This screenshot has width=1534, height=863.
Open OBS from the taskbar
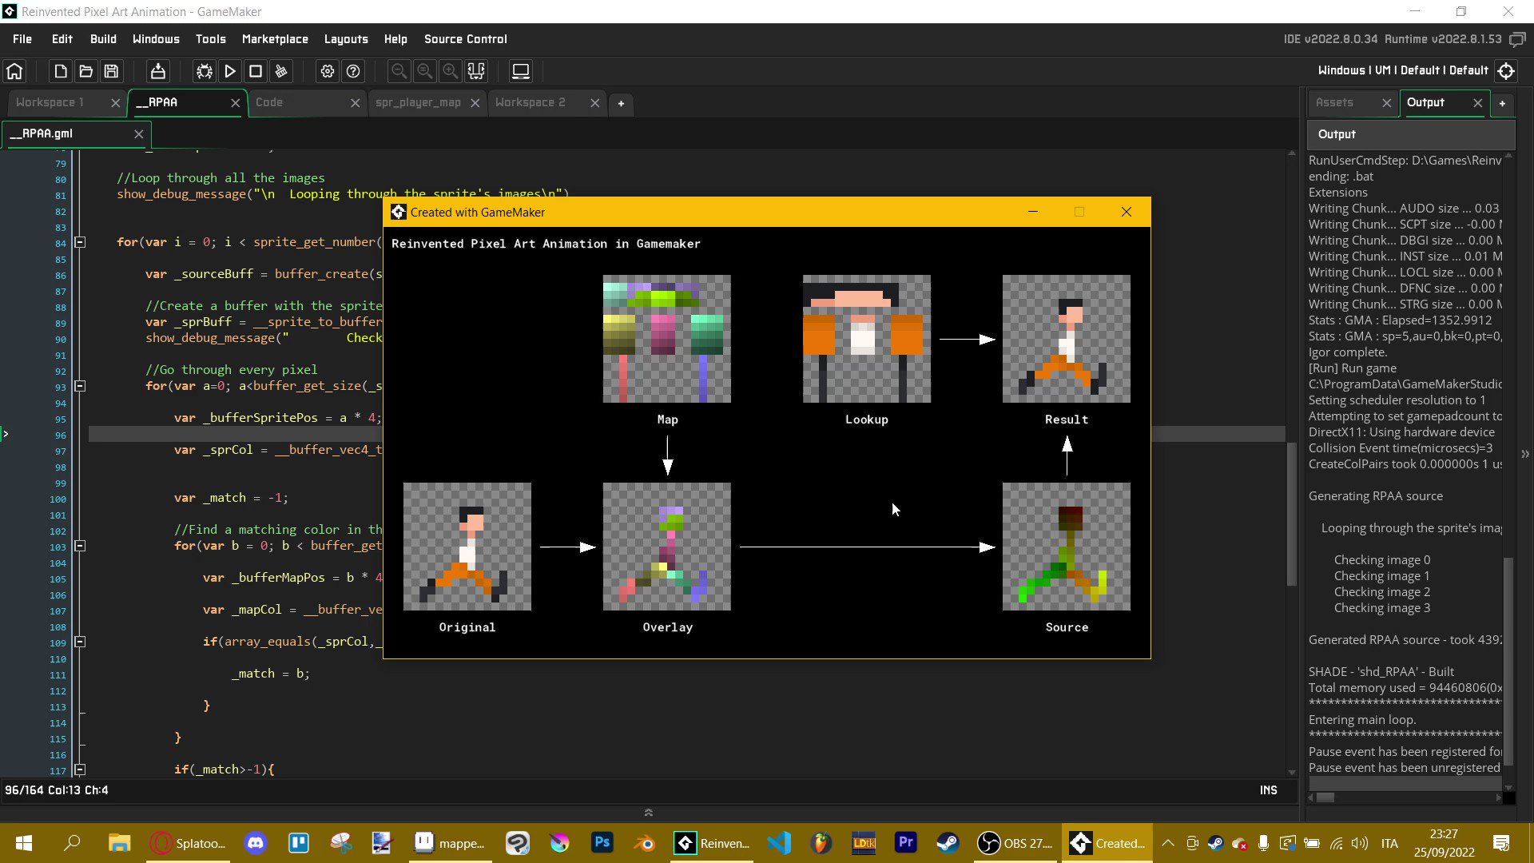click(x=1015, y=843)
